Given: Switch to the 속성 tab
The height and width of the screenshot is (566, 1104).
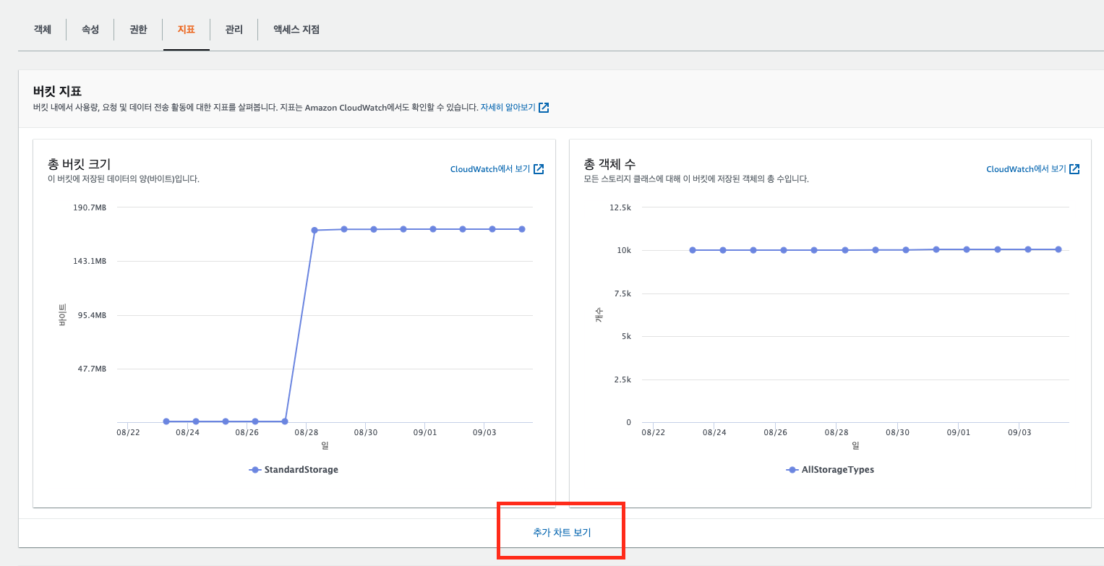Looking at the screenshot, I should pyautogui.click(x=90, y=30).
